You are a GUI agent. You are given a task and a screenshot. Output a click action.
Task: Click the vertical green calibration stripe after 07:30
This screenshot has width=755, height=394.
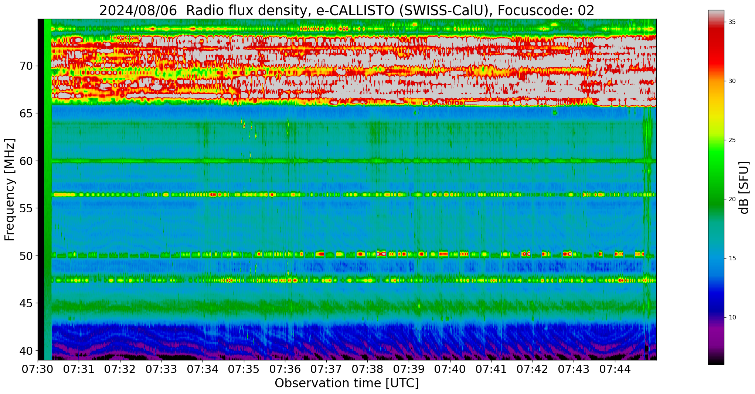coord(48,189)
